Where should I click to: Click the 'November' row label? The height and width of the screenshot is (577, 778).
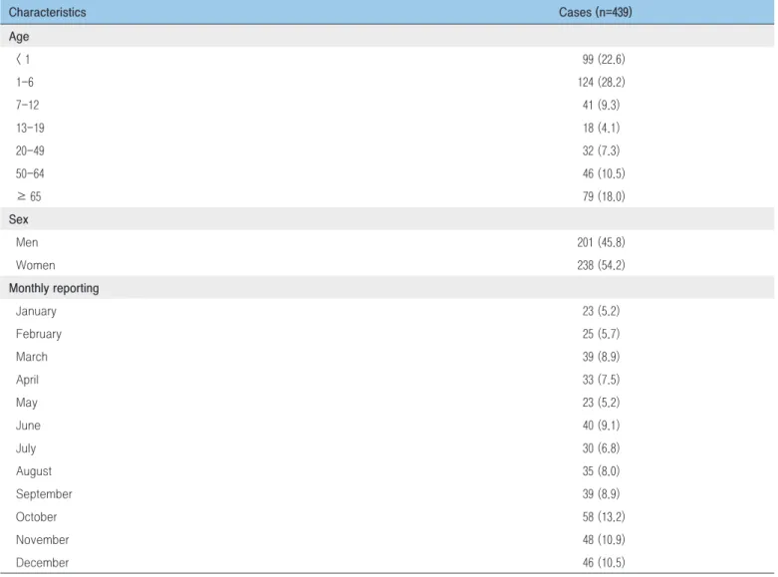(42, 540)
